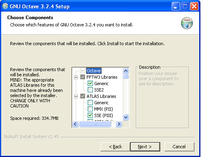The height and width of the screenshot is (157, 204).
Task: Click the horizontal scroll left arrow
Action: click(x=75, y=124)
